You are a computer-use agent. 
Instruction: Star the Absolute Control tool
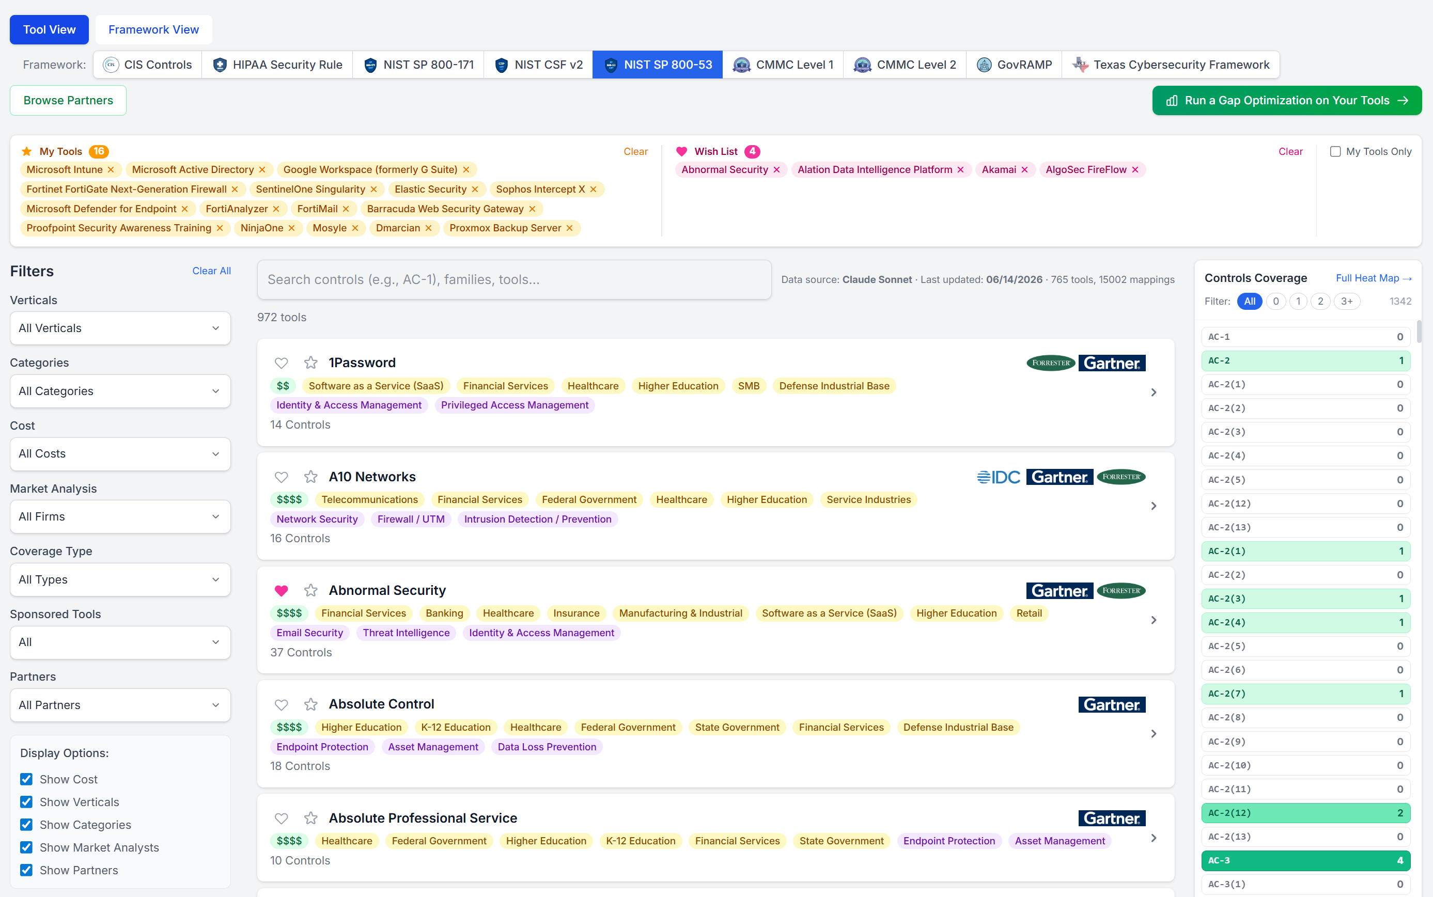coord(310,705)
